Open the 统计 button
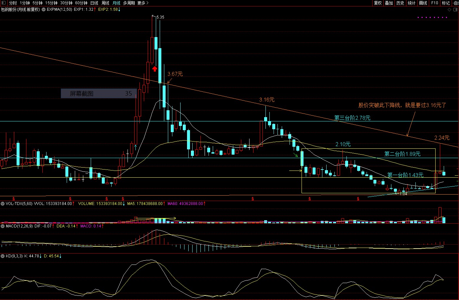Image resolution: width=459 pixels, height=300 pixels. tap(412, 3)
